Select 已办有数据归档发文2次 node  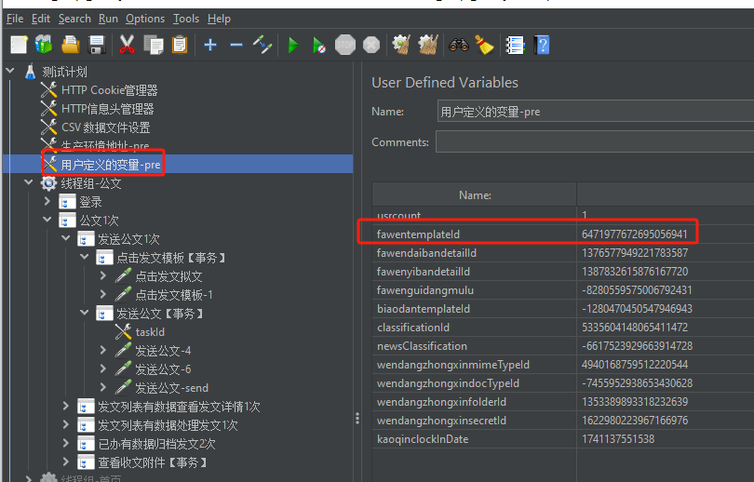[156, 444]
